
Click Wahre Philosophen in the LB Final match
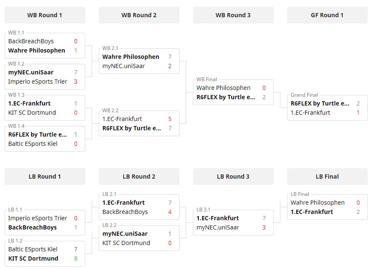(x=317, y=203)
